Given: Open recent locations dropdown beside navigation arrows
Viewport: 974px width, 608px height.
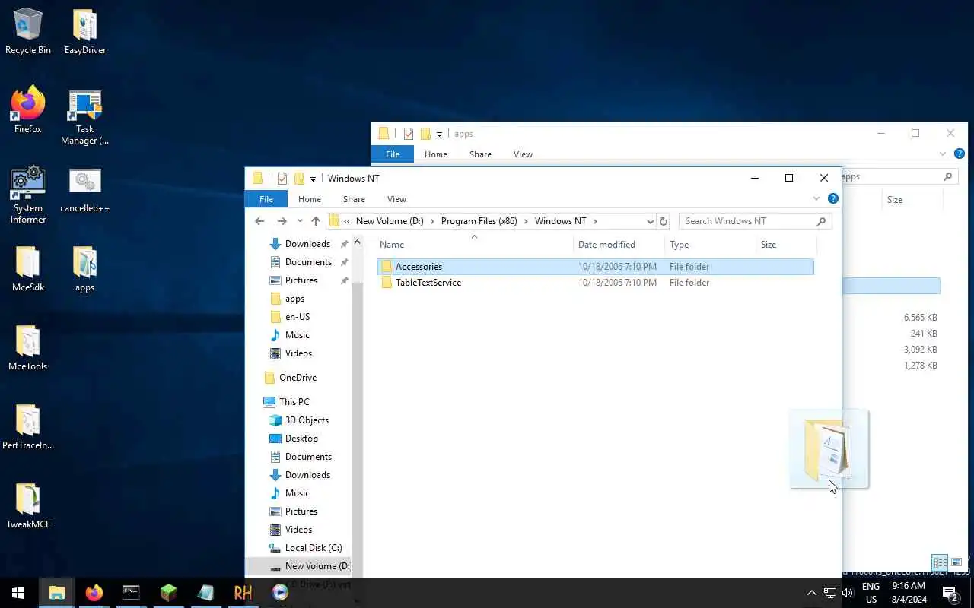Looking at the screenshot, I should [x=300, y=221].
